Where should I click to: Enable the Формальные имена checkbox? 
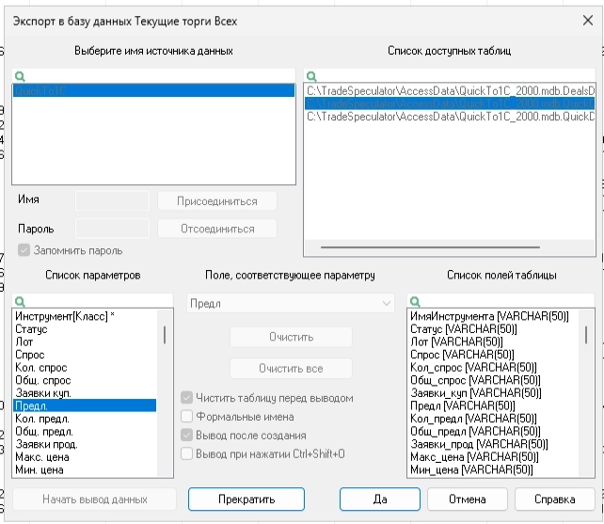tap(187, 417)
